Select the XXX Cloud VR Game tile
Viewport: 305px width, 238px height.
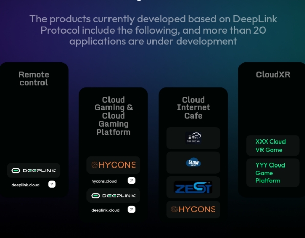(273, 146)
